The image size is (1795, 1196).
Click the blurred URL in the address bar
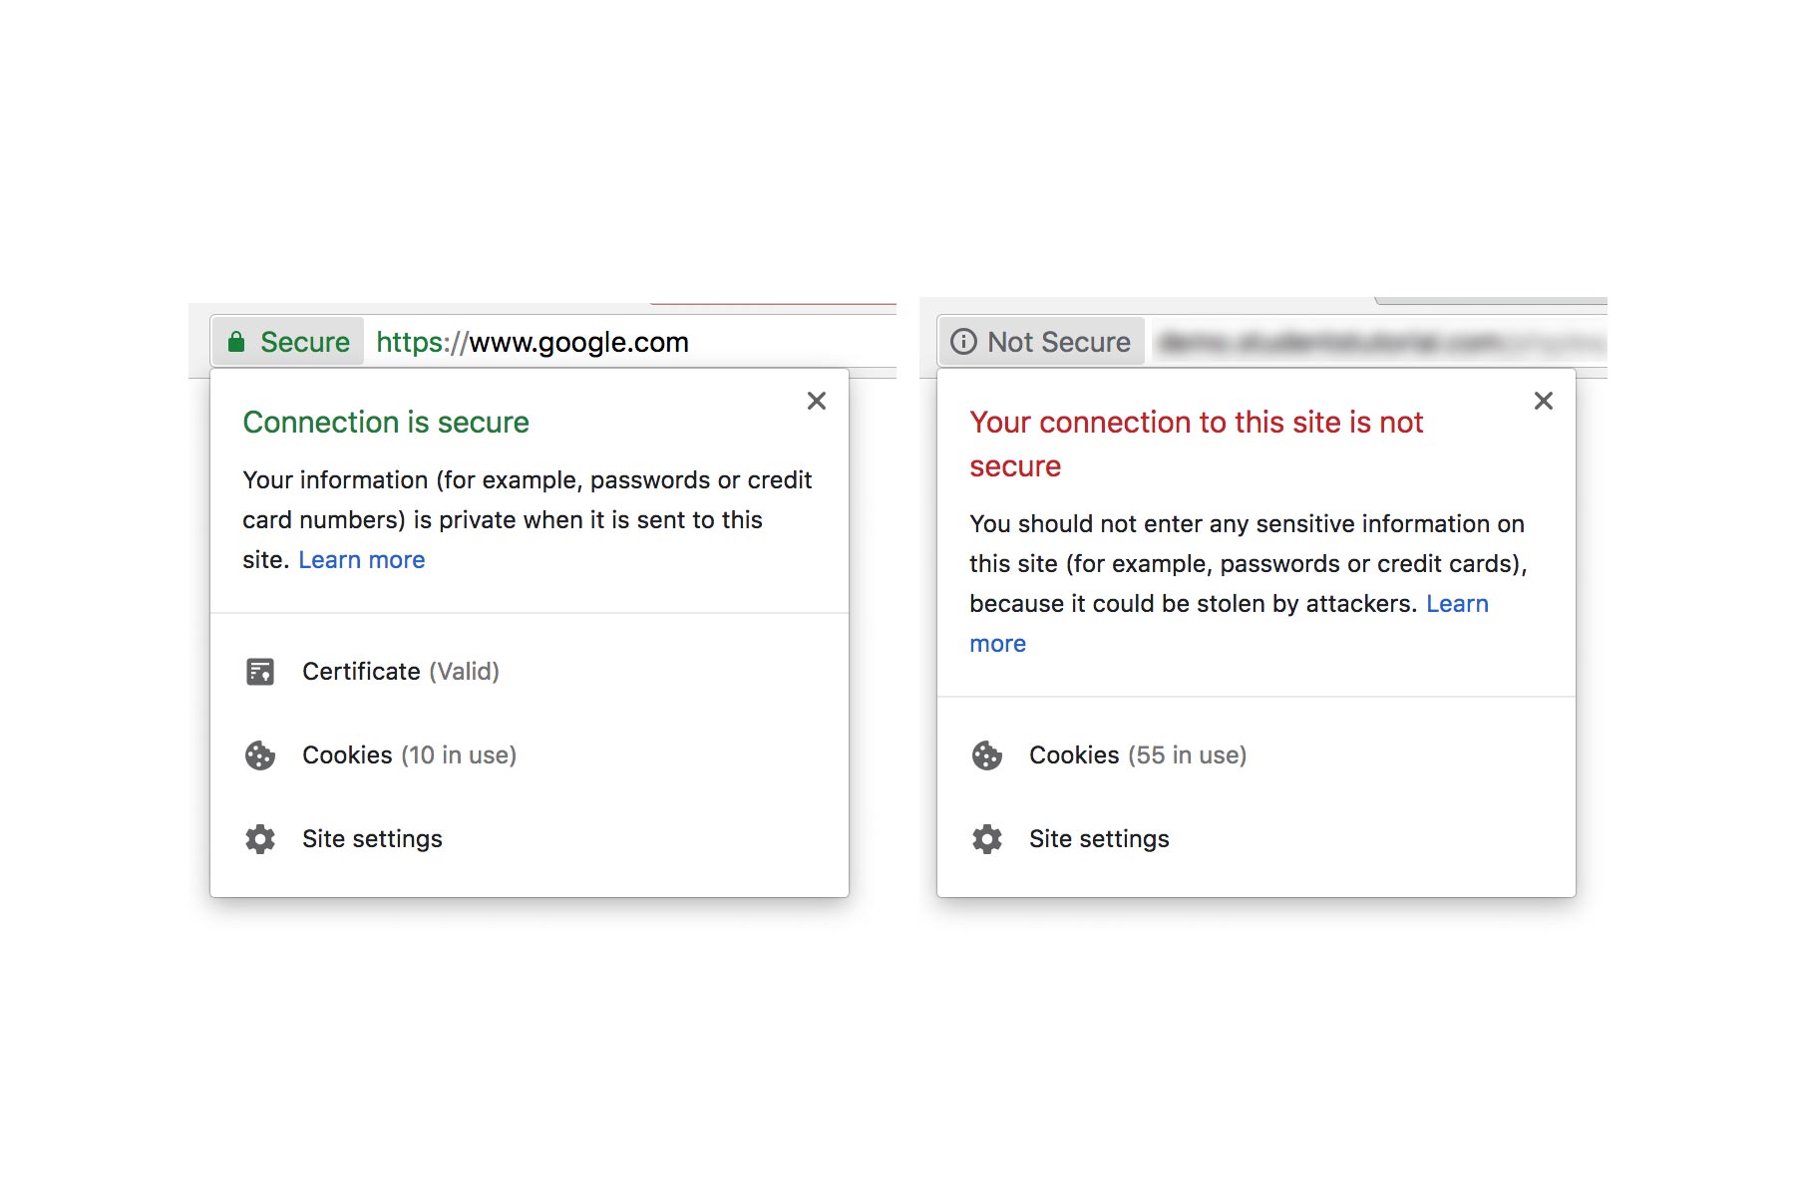pyautogui.click(x=1376, y=343)
